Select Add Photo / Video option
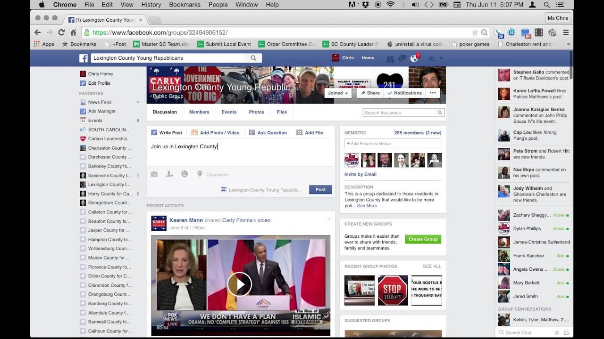The height and width of the screenshot is (339, 604). (x=216, y=133)
